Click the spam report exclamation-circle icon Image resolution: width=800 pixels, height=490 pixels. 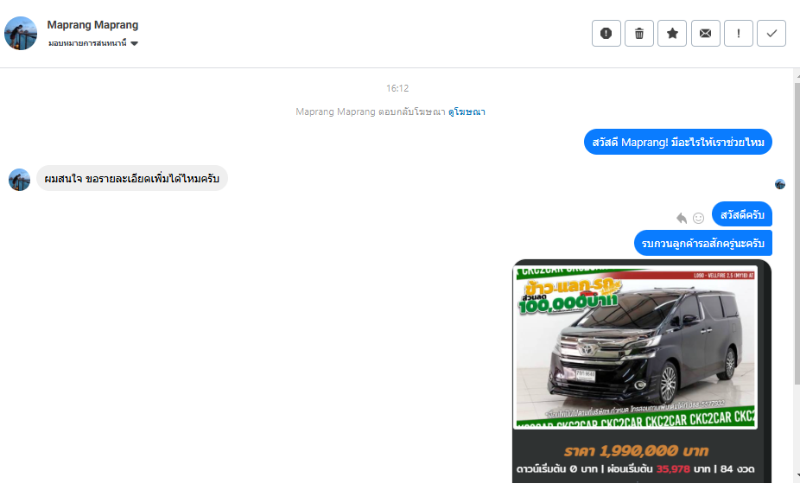(606, 34)
